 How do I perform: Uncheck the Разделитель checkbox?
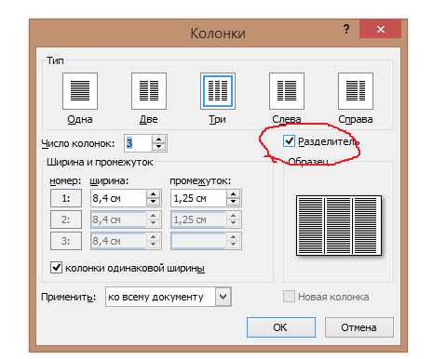pos(289,141)
